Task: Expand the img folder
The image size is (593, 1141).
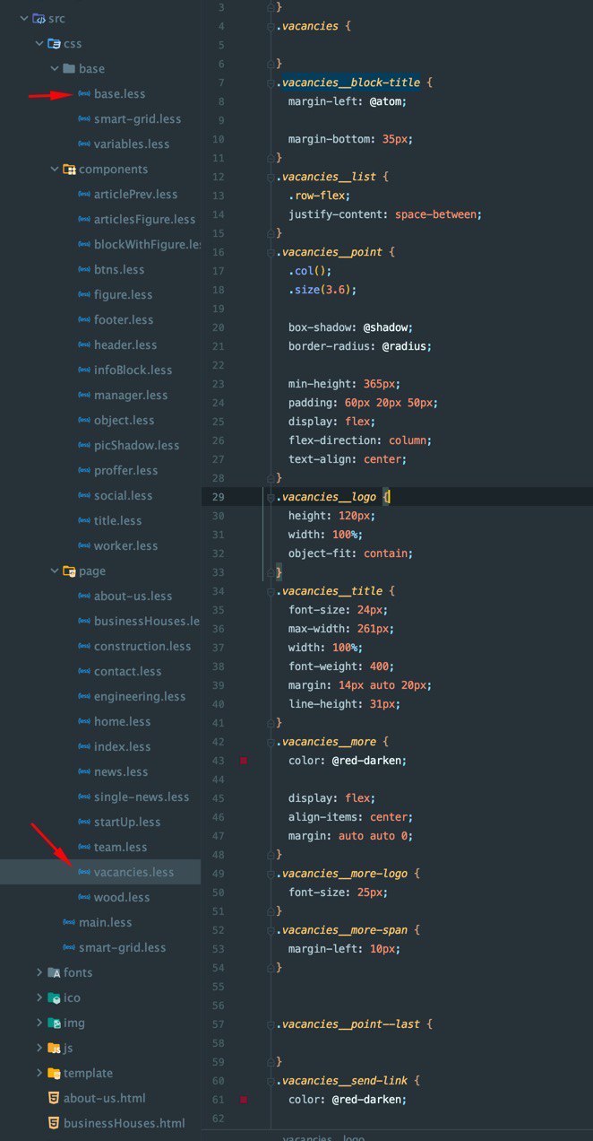Action: pos(39,1023)
